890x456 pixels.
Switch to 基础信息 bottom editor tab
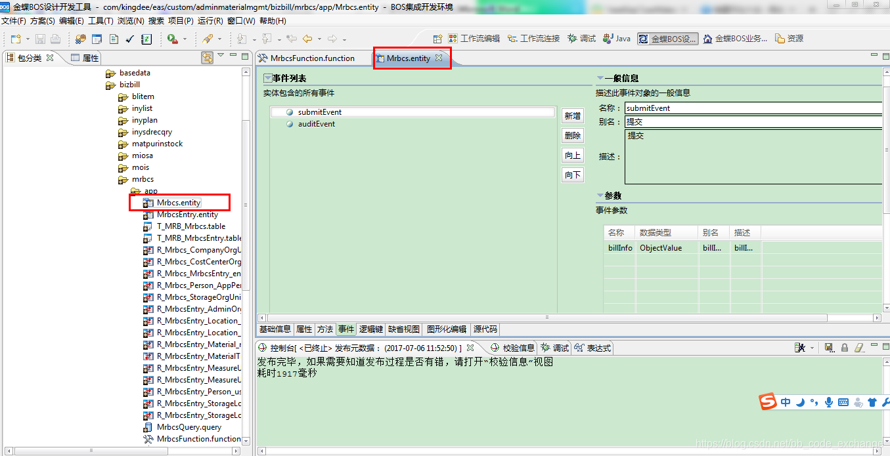click(x=275, y=329)
